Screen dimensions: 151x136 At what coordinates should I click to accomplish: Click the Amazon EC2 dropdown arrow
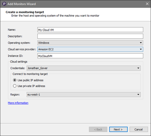click(141, 49)
